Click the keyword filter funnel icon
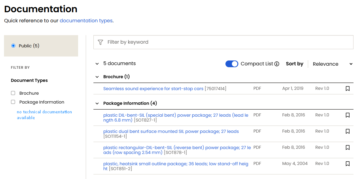Viewport: 359px width, 179px height. click(100, 42)
